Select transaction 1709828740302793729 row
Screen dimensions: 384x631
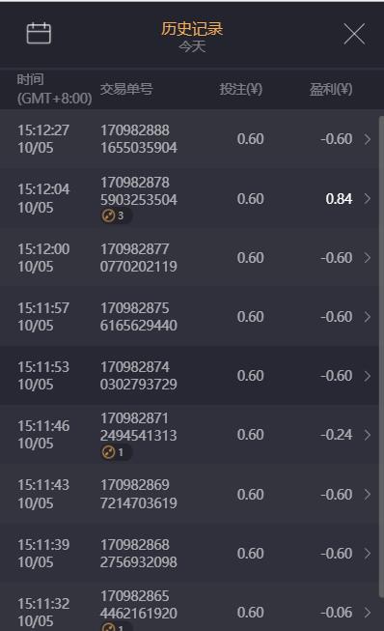[x=189, y=376]
